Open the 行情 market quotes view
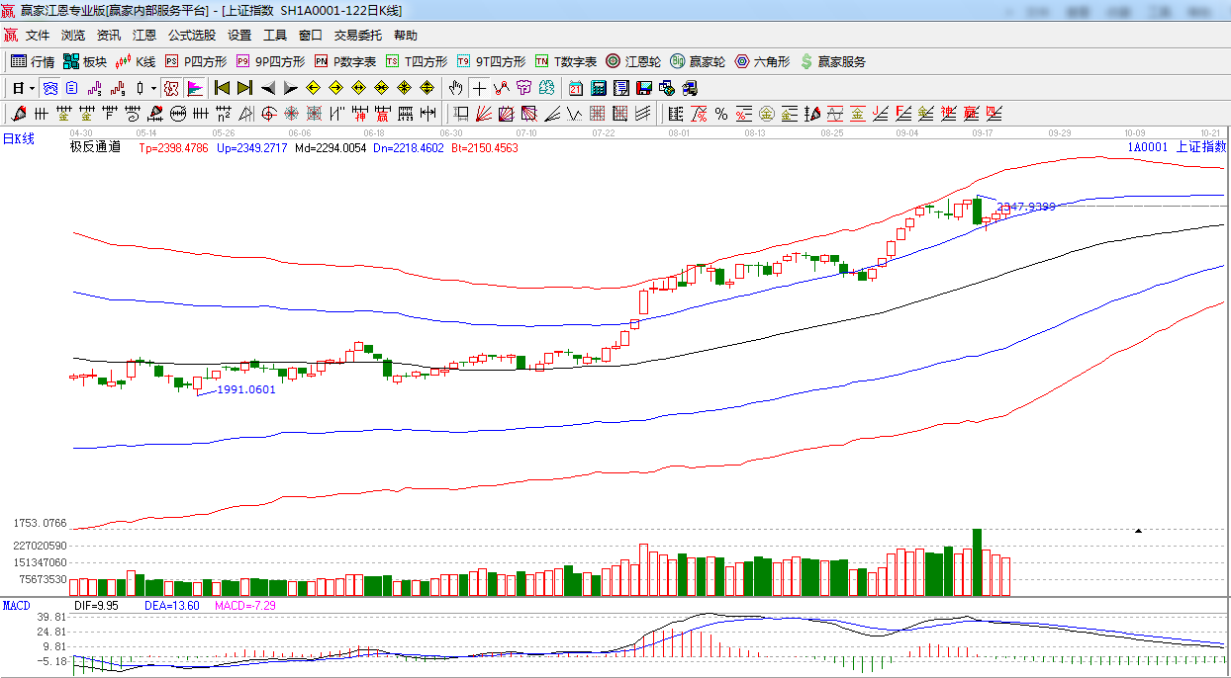The width and height of the screenshot is (1231, 678). tap(33, 61)
